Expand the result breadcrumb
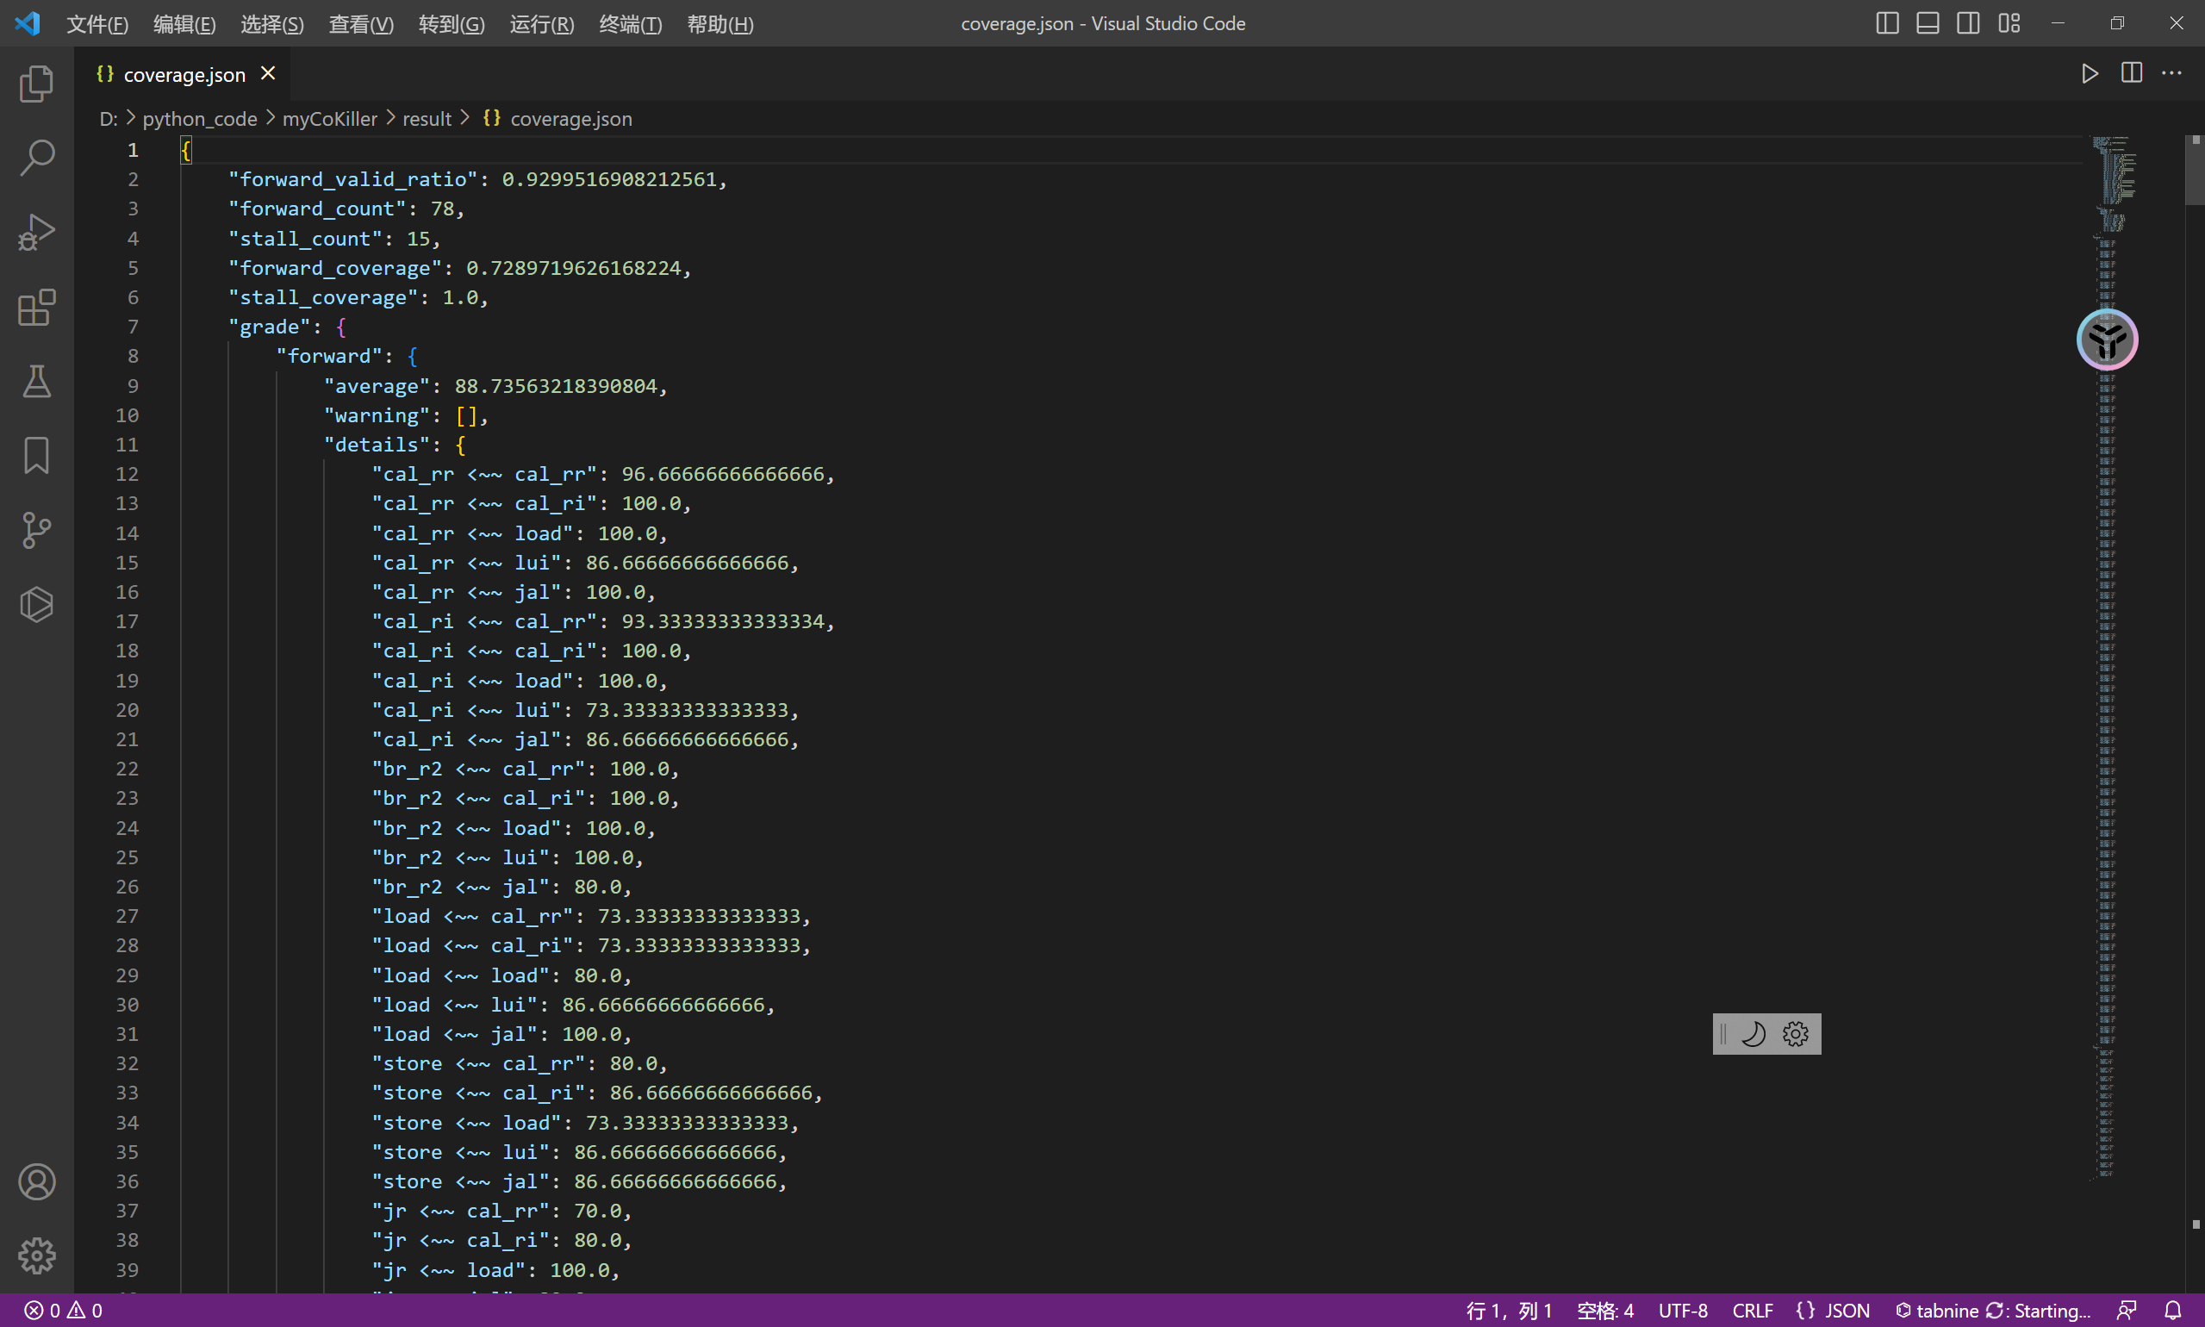This screenshot has height=1327, width=2205. click(427, 118)
